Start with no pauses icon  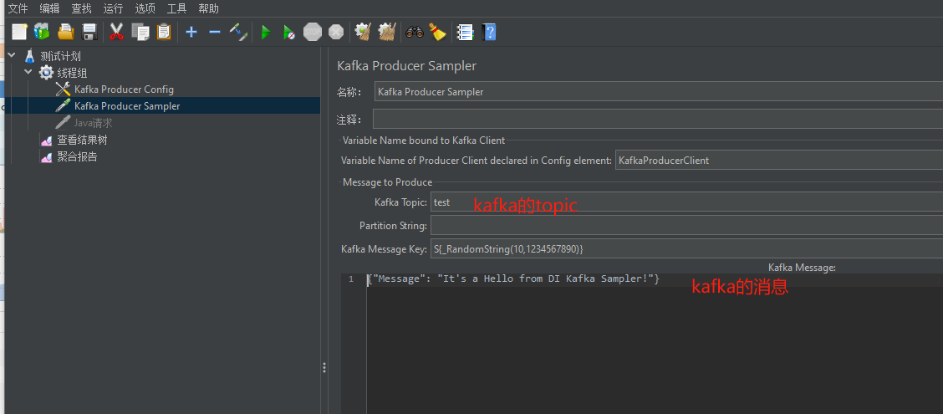click(x=289, y=33)
